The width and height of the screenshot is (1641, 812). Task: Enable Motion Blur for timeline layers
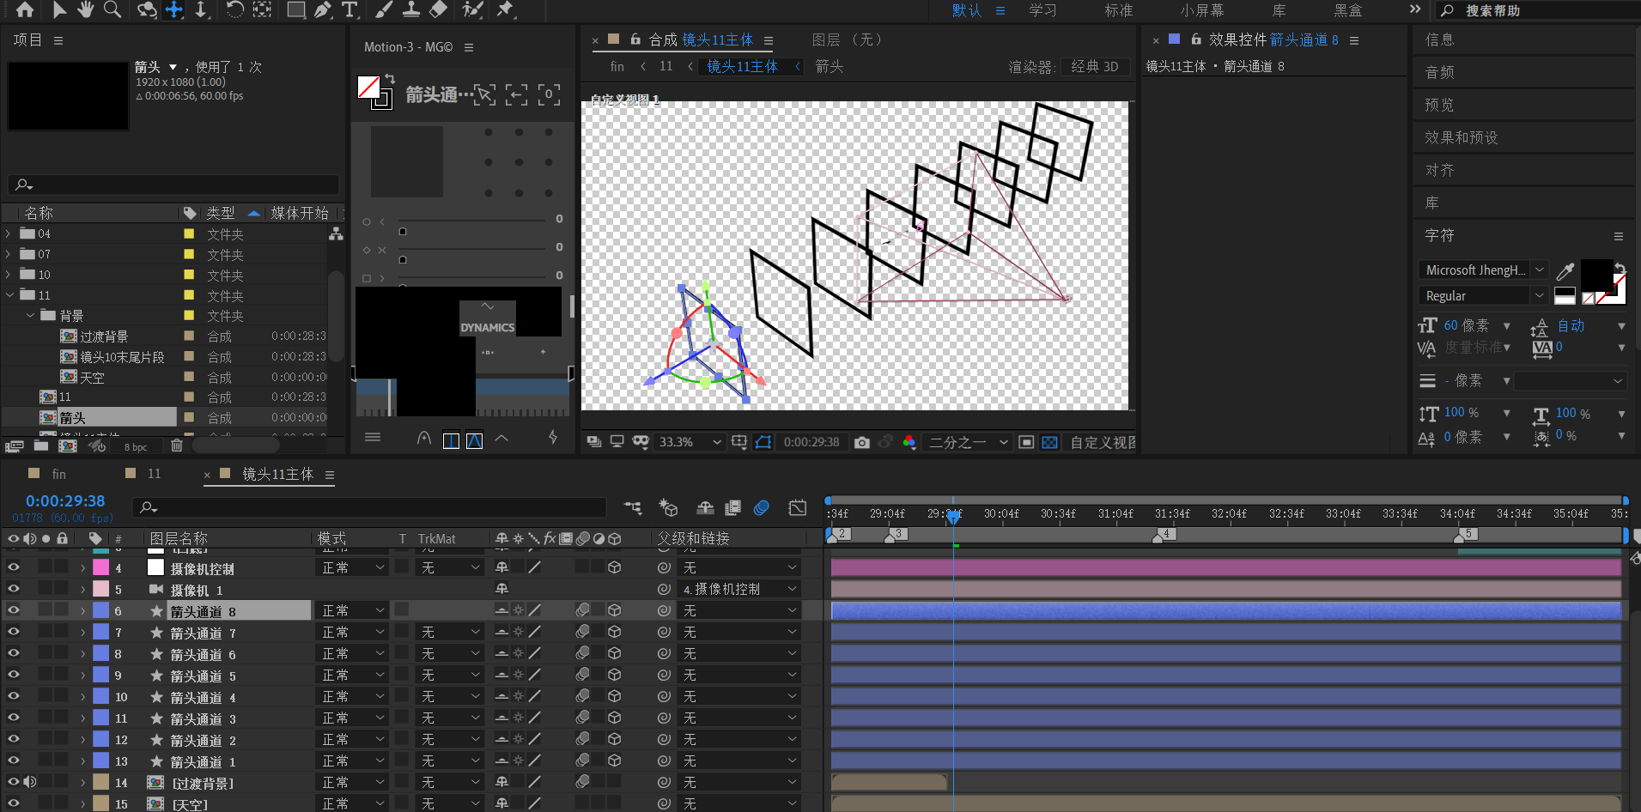pos(761,508)
